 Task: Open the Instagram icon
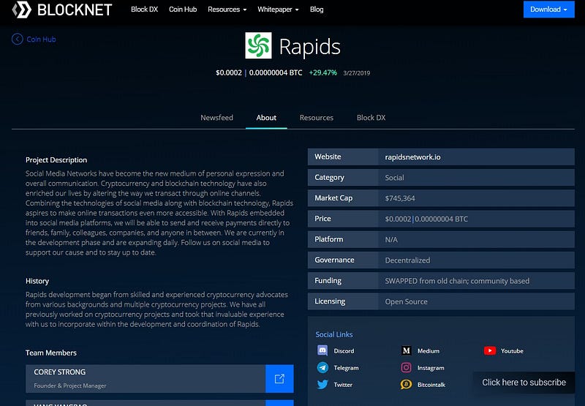(x=407, y=367)
